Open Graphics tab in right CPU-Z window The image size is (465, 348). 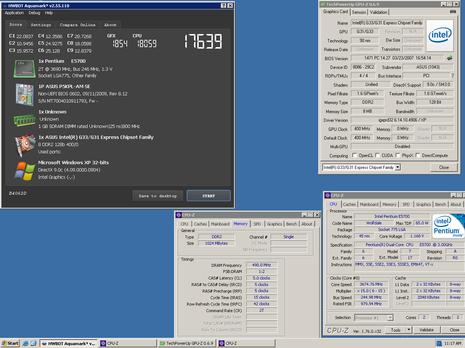point(424,204)
